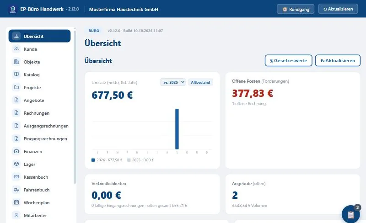Click the Projekte folder icon
Screen dimensions: 366x223
(x=16, y=87)
